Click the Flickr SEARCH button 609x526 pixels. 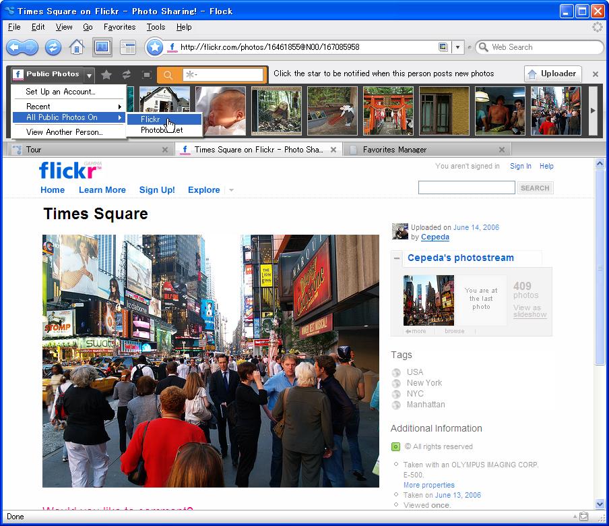tap(535, 188)
